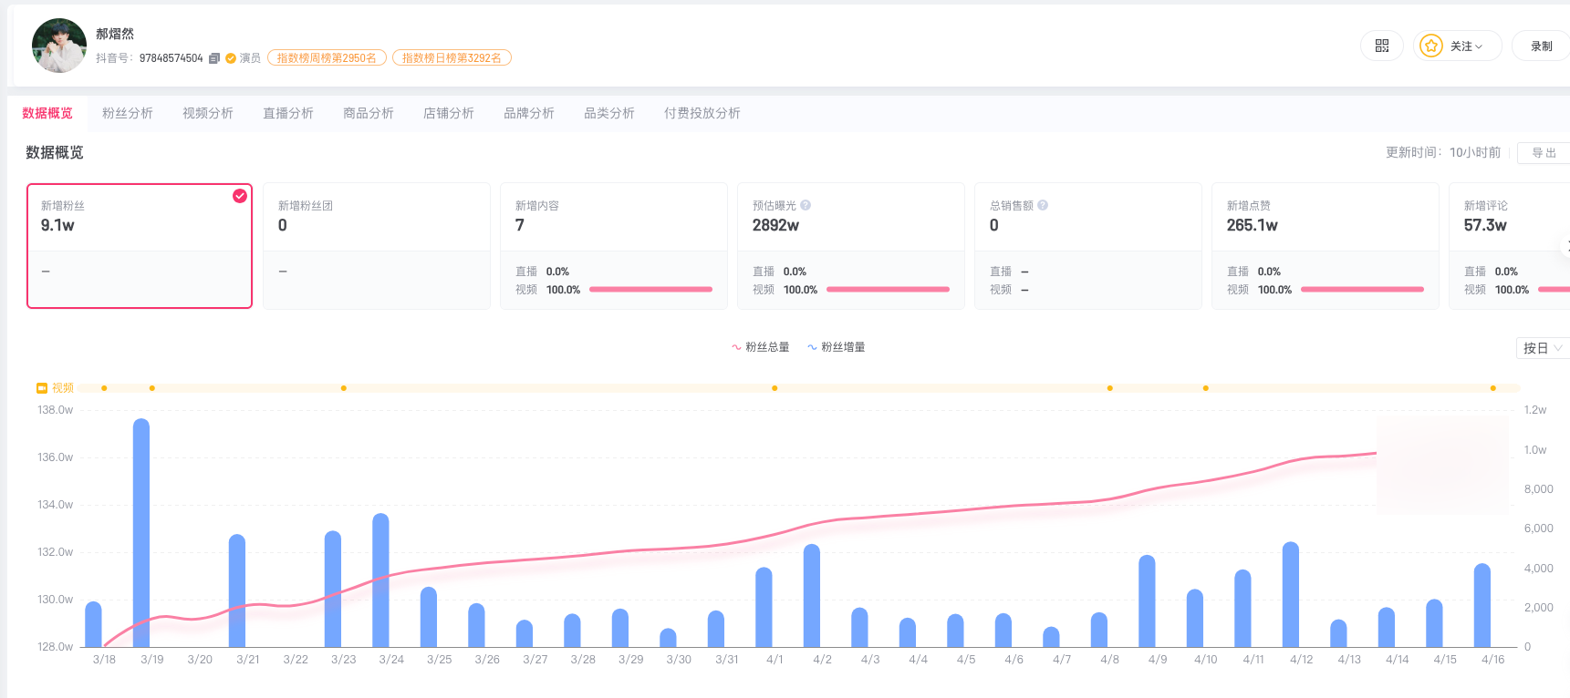Open the QR code icon button
The image size is (1570, 698).
1381,46
